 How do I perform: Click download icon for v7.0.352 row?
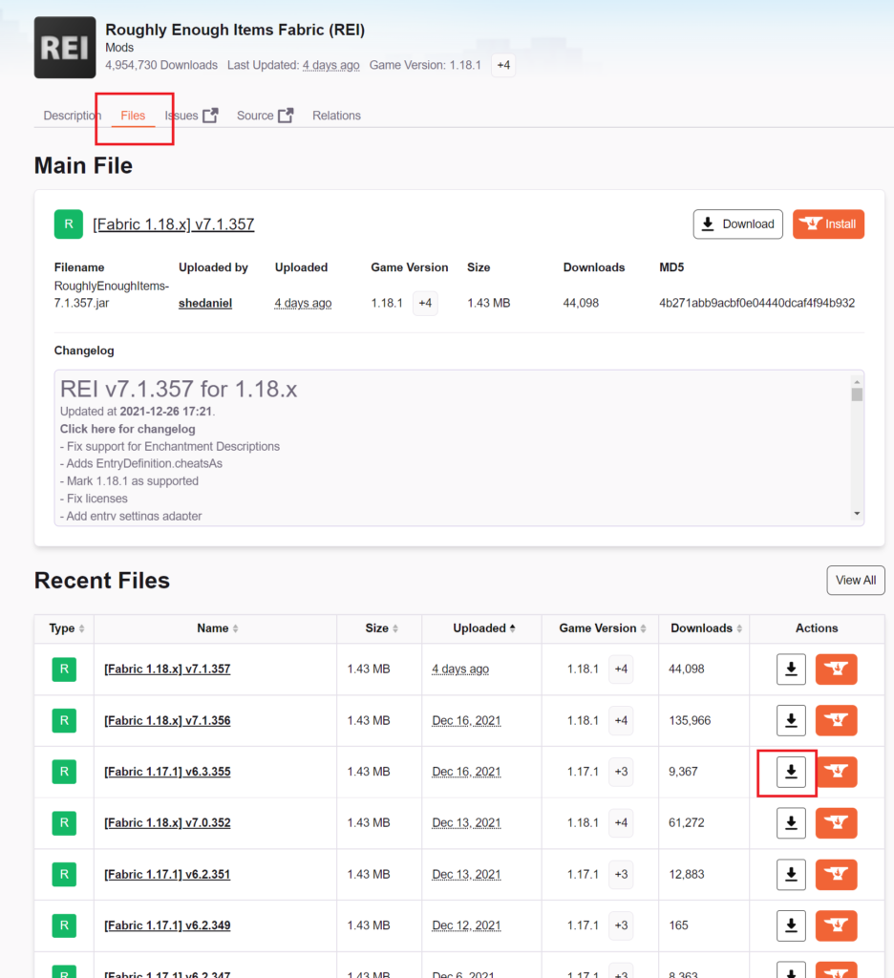[x=791, y=823]
